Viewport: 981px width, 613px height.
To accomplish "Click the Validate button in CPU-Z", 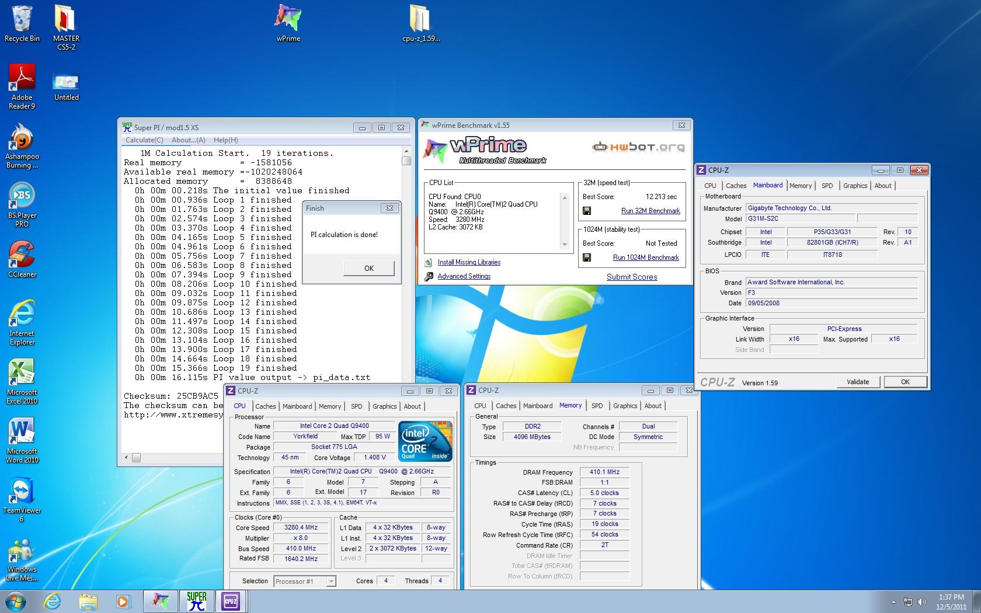I will pos(858,382).
